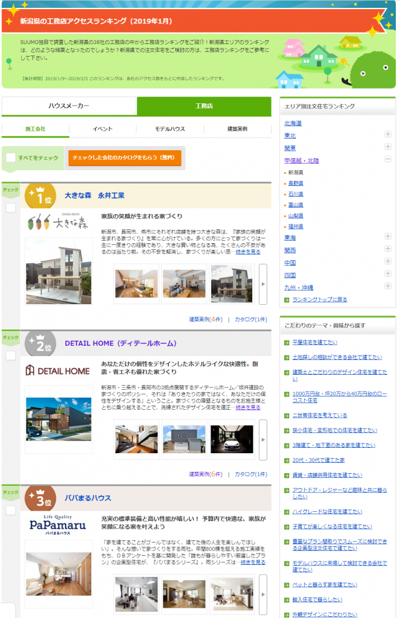Image resolution: width=400 pixels, height=618 pixels.
Task: Open the イベント sub-tab
Action: point(103,129)
